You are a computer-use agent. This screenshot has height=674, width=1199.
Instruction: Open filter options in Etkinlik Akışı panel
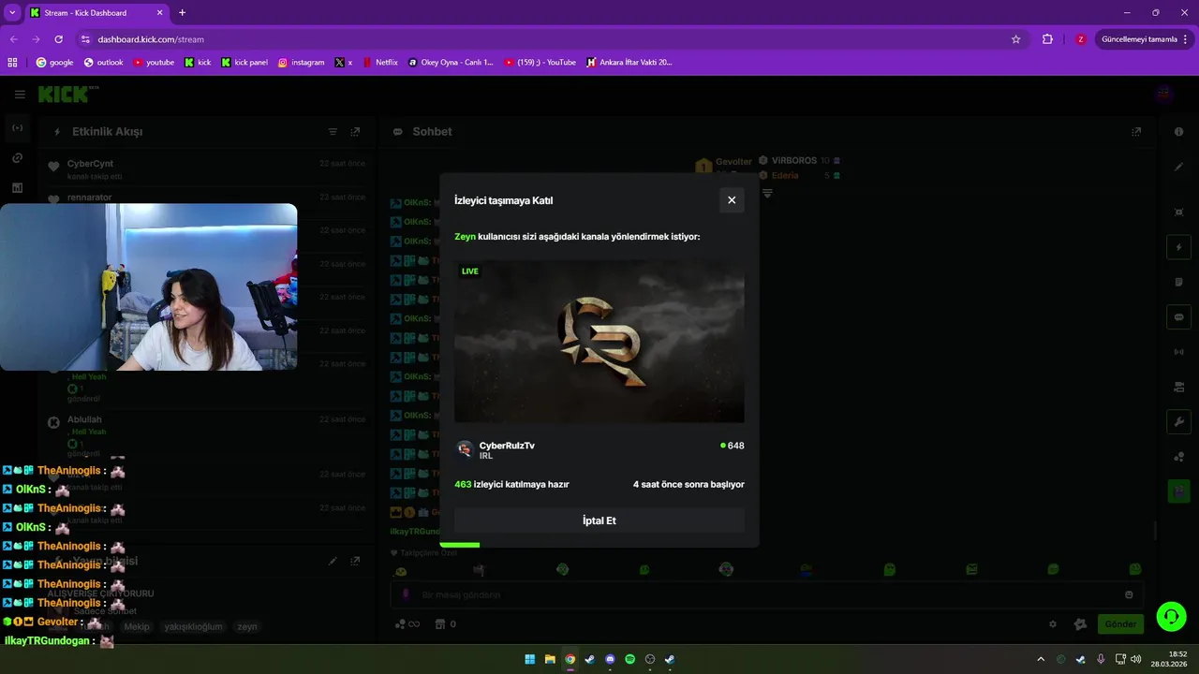pos(333,132)
